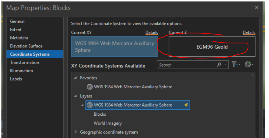Click Details link for Current Z
269x138 pixels.
tap(249, 33)
